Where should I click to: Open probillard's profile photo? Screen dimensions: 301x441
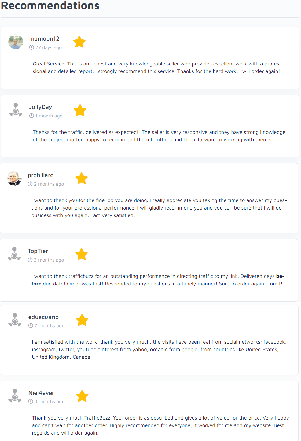(x=14, y=178)
